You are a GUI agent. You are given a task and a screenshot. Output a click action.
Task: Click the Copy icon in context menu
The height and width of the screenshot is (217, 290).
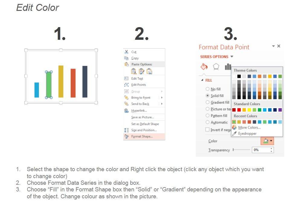[127, 58]
